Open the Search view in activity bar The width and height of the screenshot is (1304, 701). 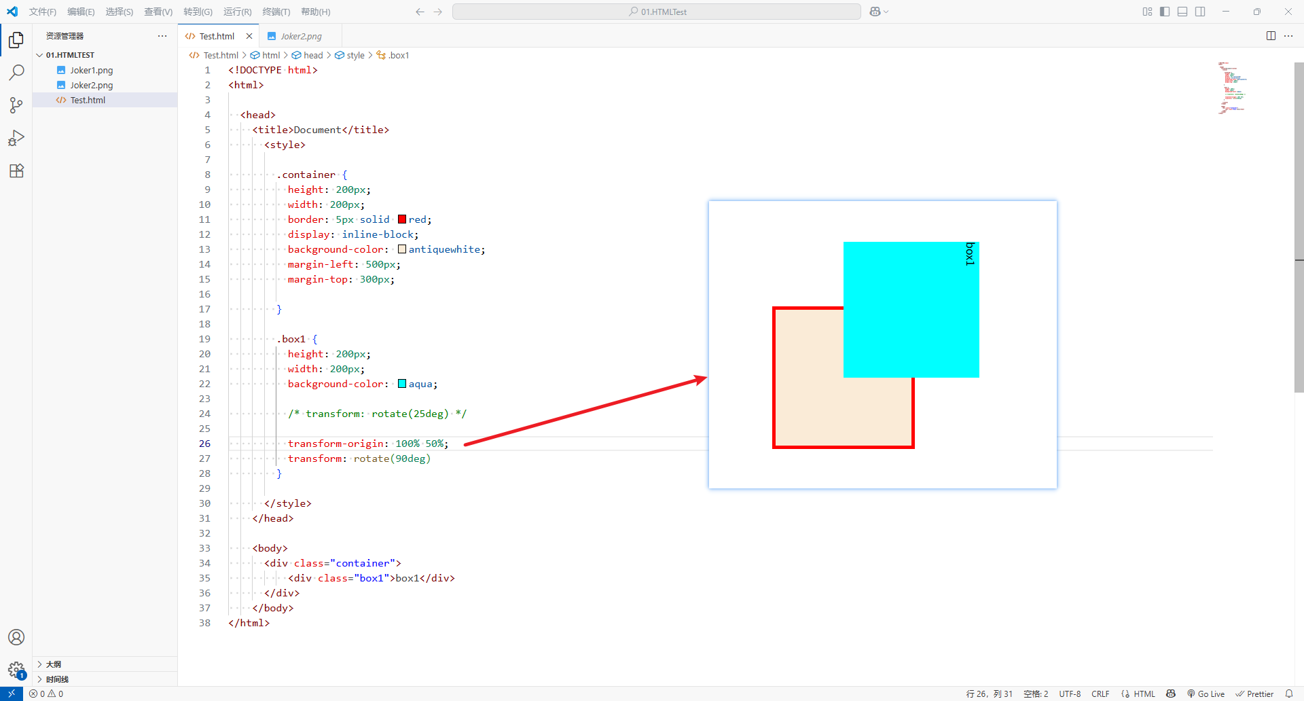16,73
